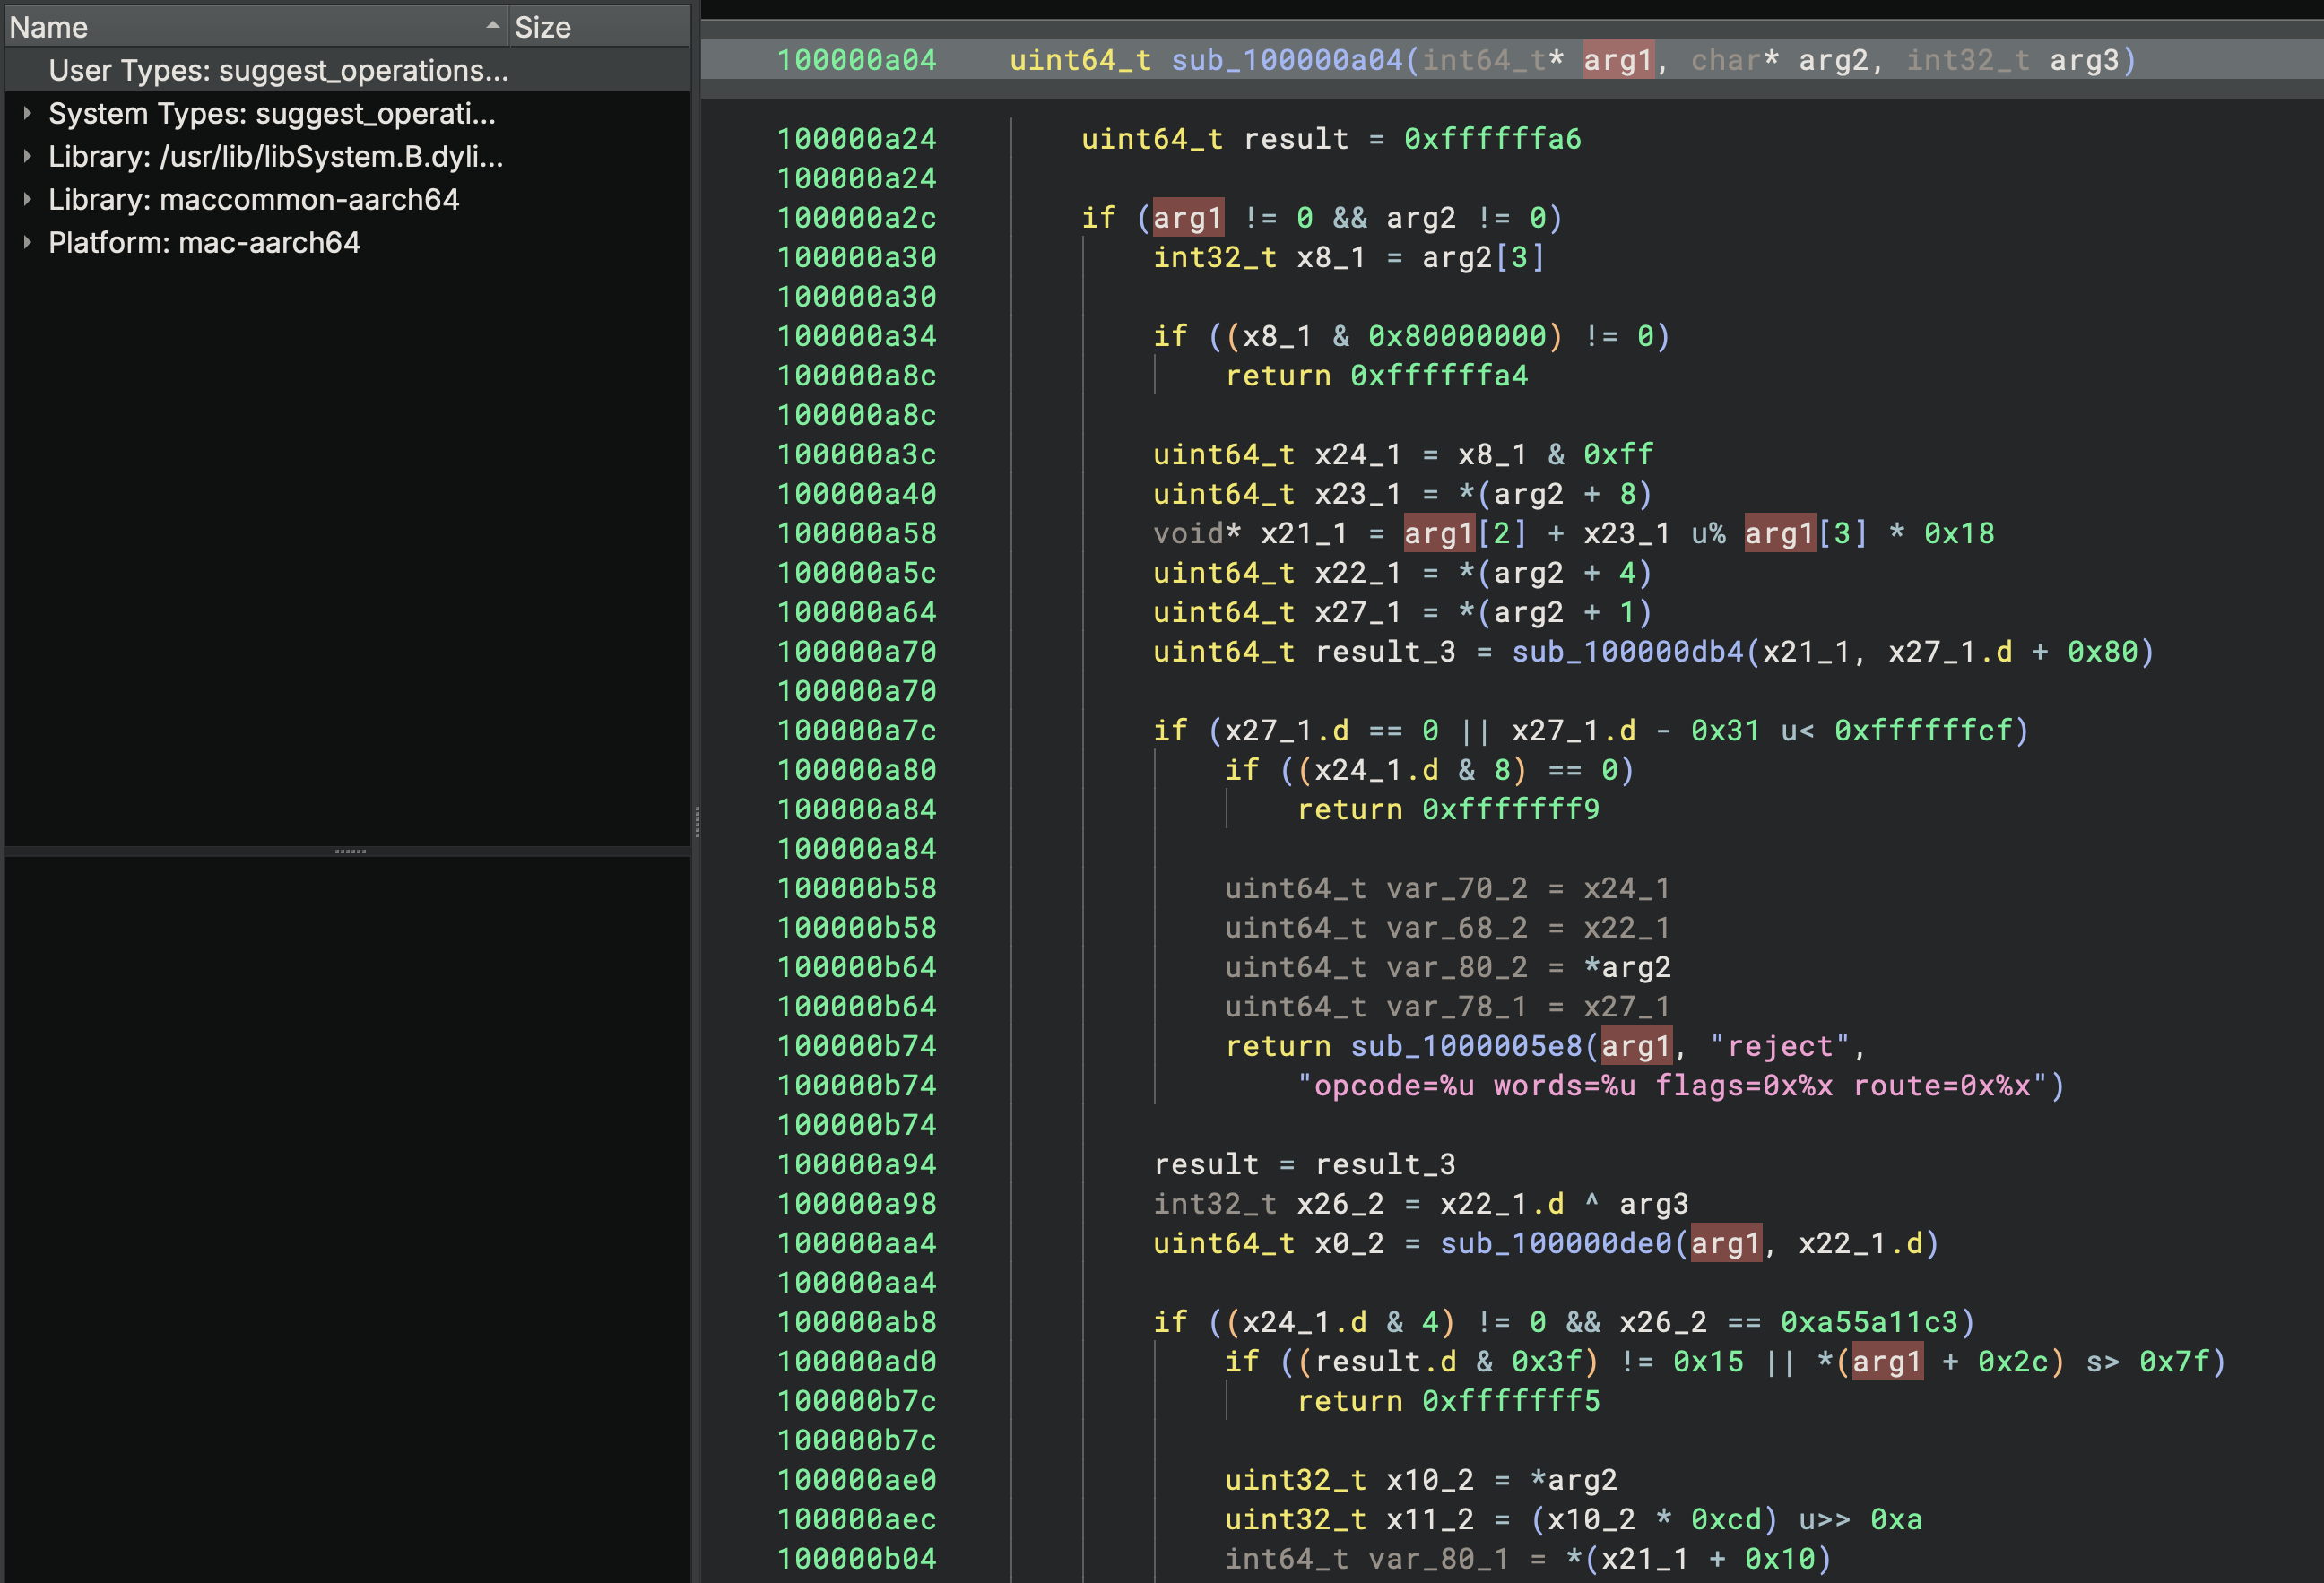Viewport: 2324px width, 1583px height.
Task: Click the mask constant 0x80000000
Action: (x=1457, y=336)
